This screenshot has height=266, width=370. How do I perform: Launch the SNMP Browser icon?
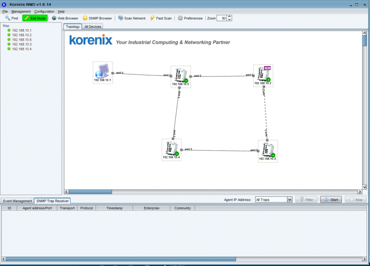tap(85, 18)
